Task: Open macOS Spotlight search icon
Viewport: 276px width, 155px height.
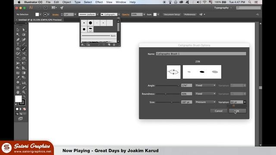Action: point(250,2)
